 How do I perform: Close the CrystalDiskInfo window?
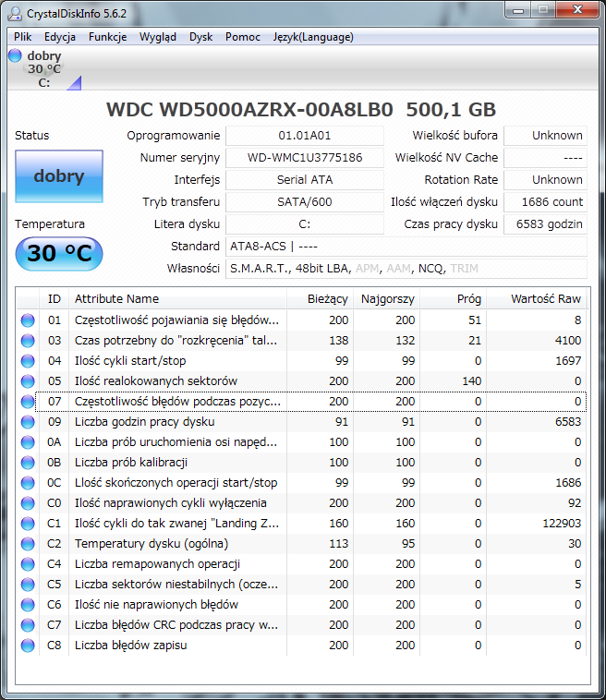click(x=577, y=10)
